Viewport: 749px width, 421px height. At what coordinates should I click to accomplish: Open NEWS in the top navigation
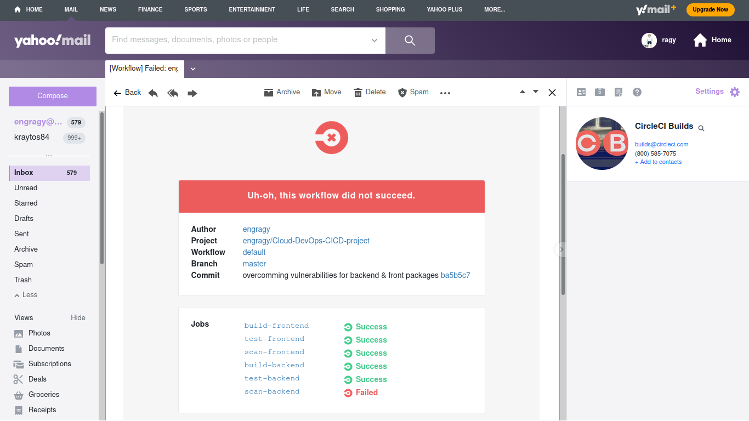[x=108, y=9]
